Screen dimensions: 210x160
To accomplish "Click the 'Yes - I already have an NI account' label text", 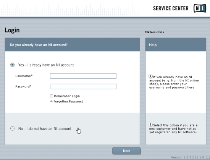I will [46, 65].
